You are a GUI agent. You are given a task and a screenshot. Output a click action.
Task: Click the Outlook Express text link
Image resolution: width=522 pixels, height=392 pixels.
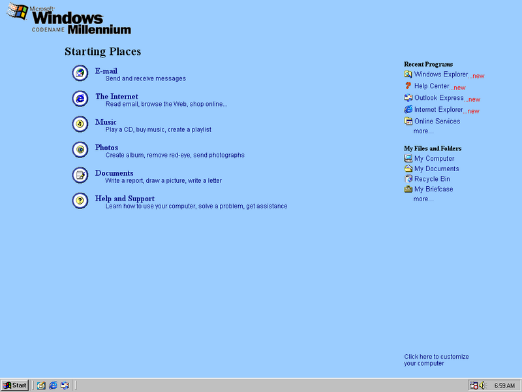[438, 97]
